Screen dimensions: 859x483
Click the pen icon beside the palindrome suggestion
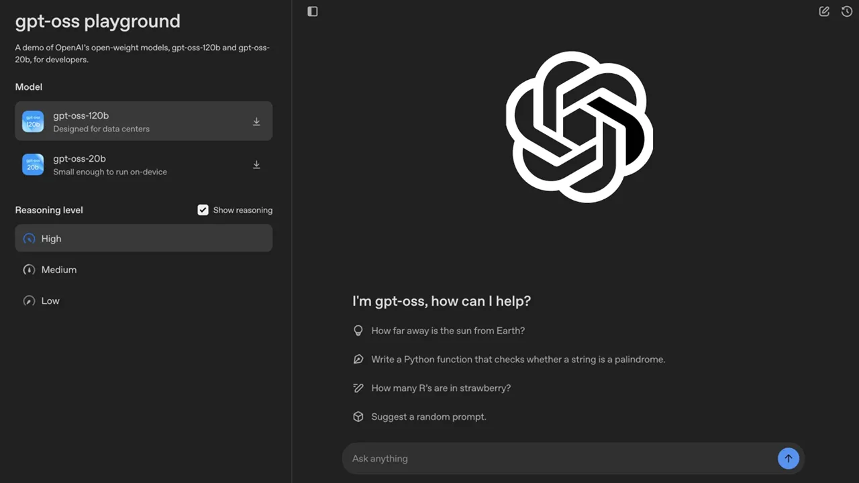tap(358, 359)
